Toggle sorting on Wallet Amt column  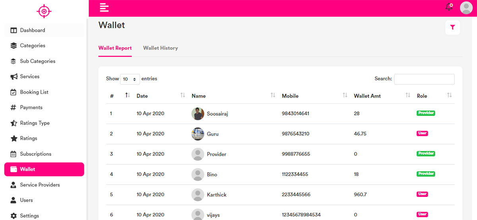[x=407, y=95]
